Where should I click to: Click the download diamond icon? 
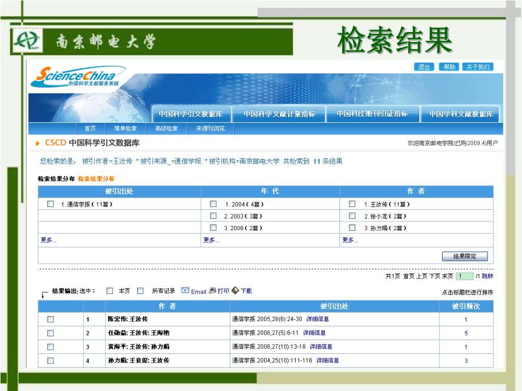(x=235, y=291)
